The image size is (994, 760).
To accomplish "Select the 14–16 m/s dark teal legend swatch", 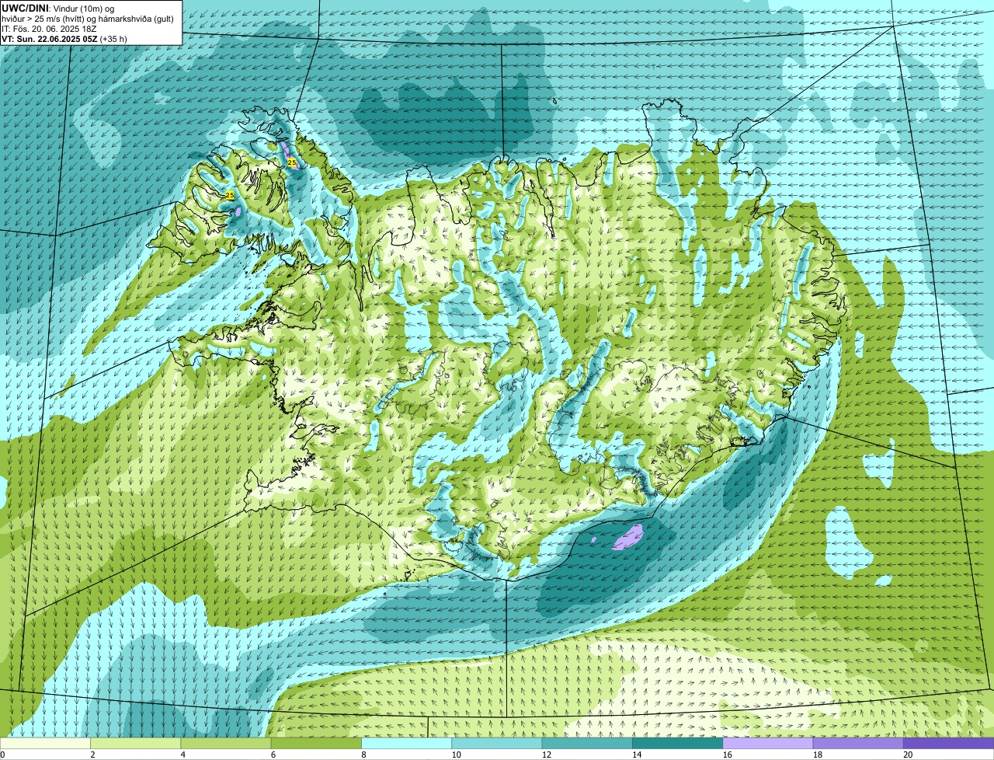I will point(677,743).
